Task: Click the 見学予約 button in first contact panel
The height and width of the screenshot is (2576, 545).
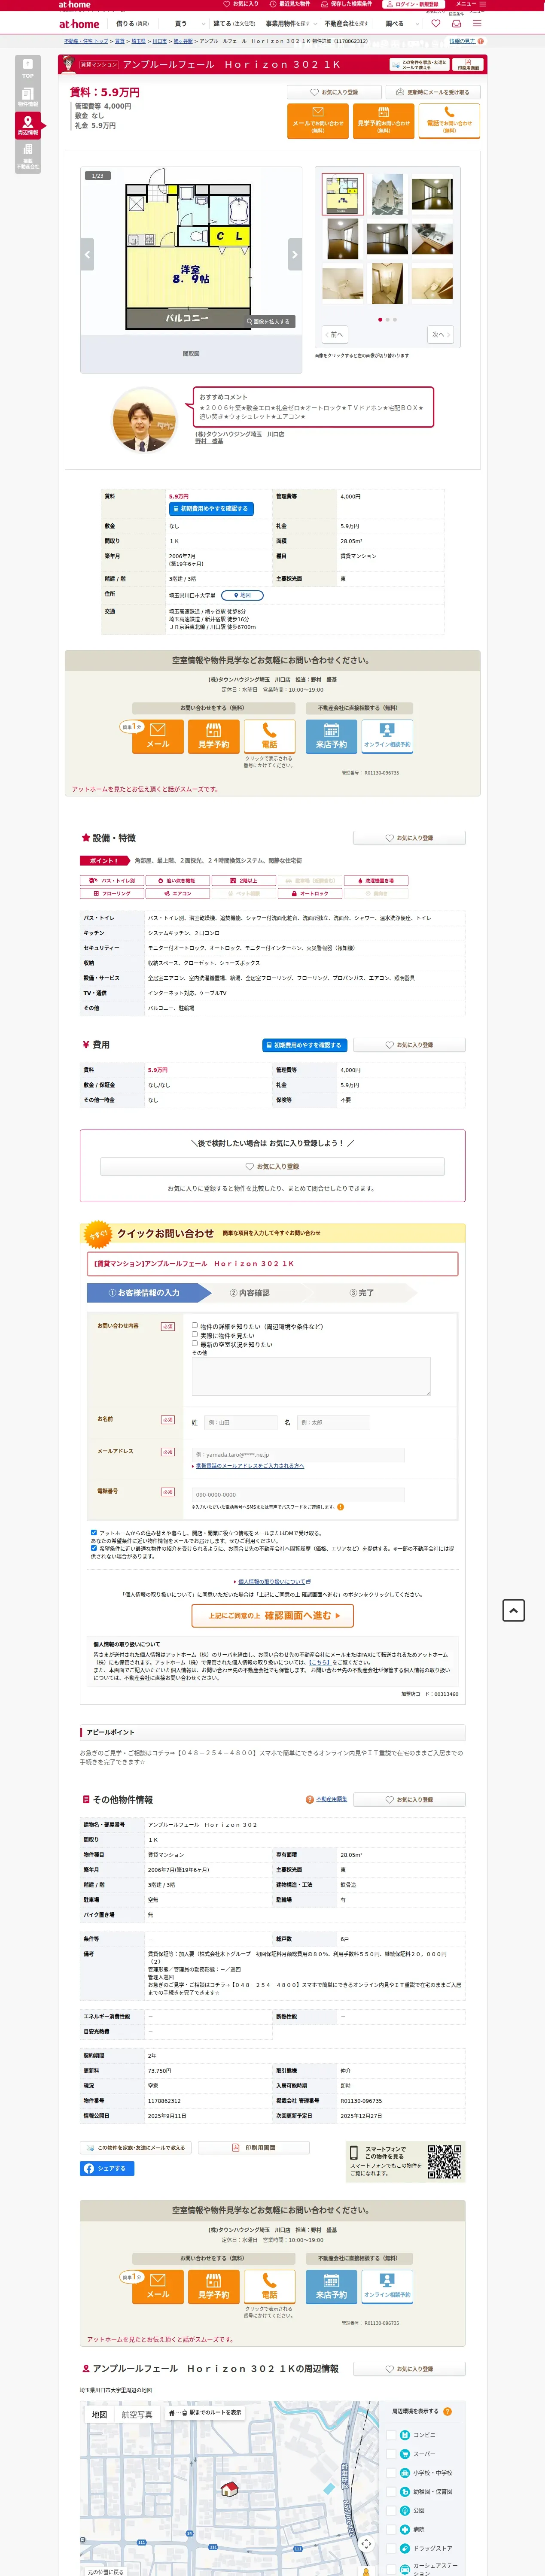Action: 214,736
